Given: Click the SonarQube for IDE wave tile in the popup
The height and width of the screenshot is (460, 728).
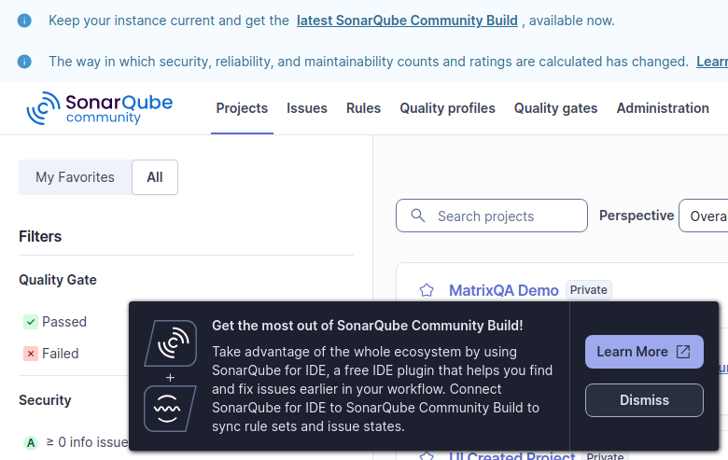Looking at the screenshot, I should (171, 409).
